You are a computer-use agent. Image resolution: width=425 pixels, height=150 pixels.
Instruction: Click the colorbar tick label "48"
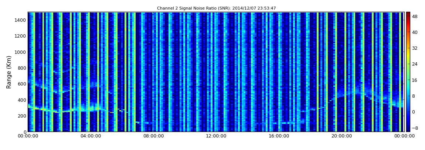click(415, 16)
